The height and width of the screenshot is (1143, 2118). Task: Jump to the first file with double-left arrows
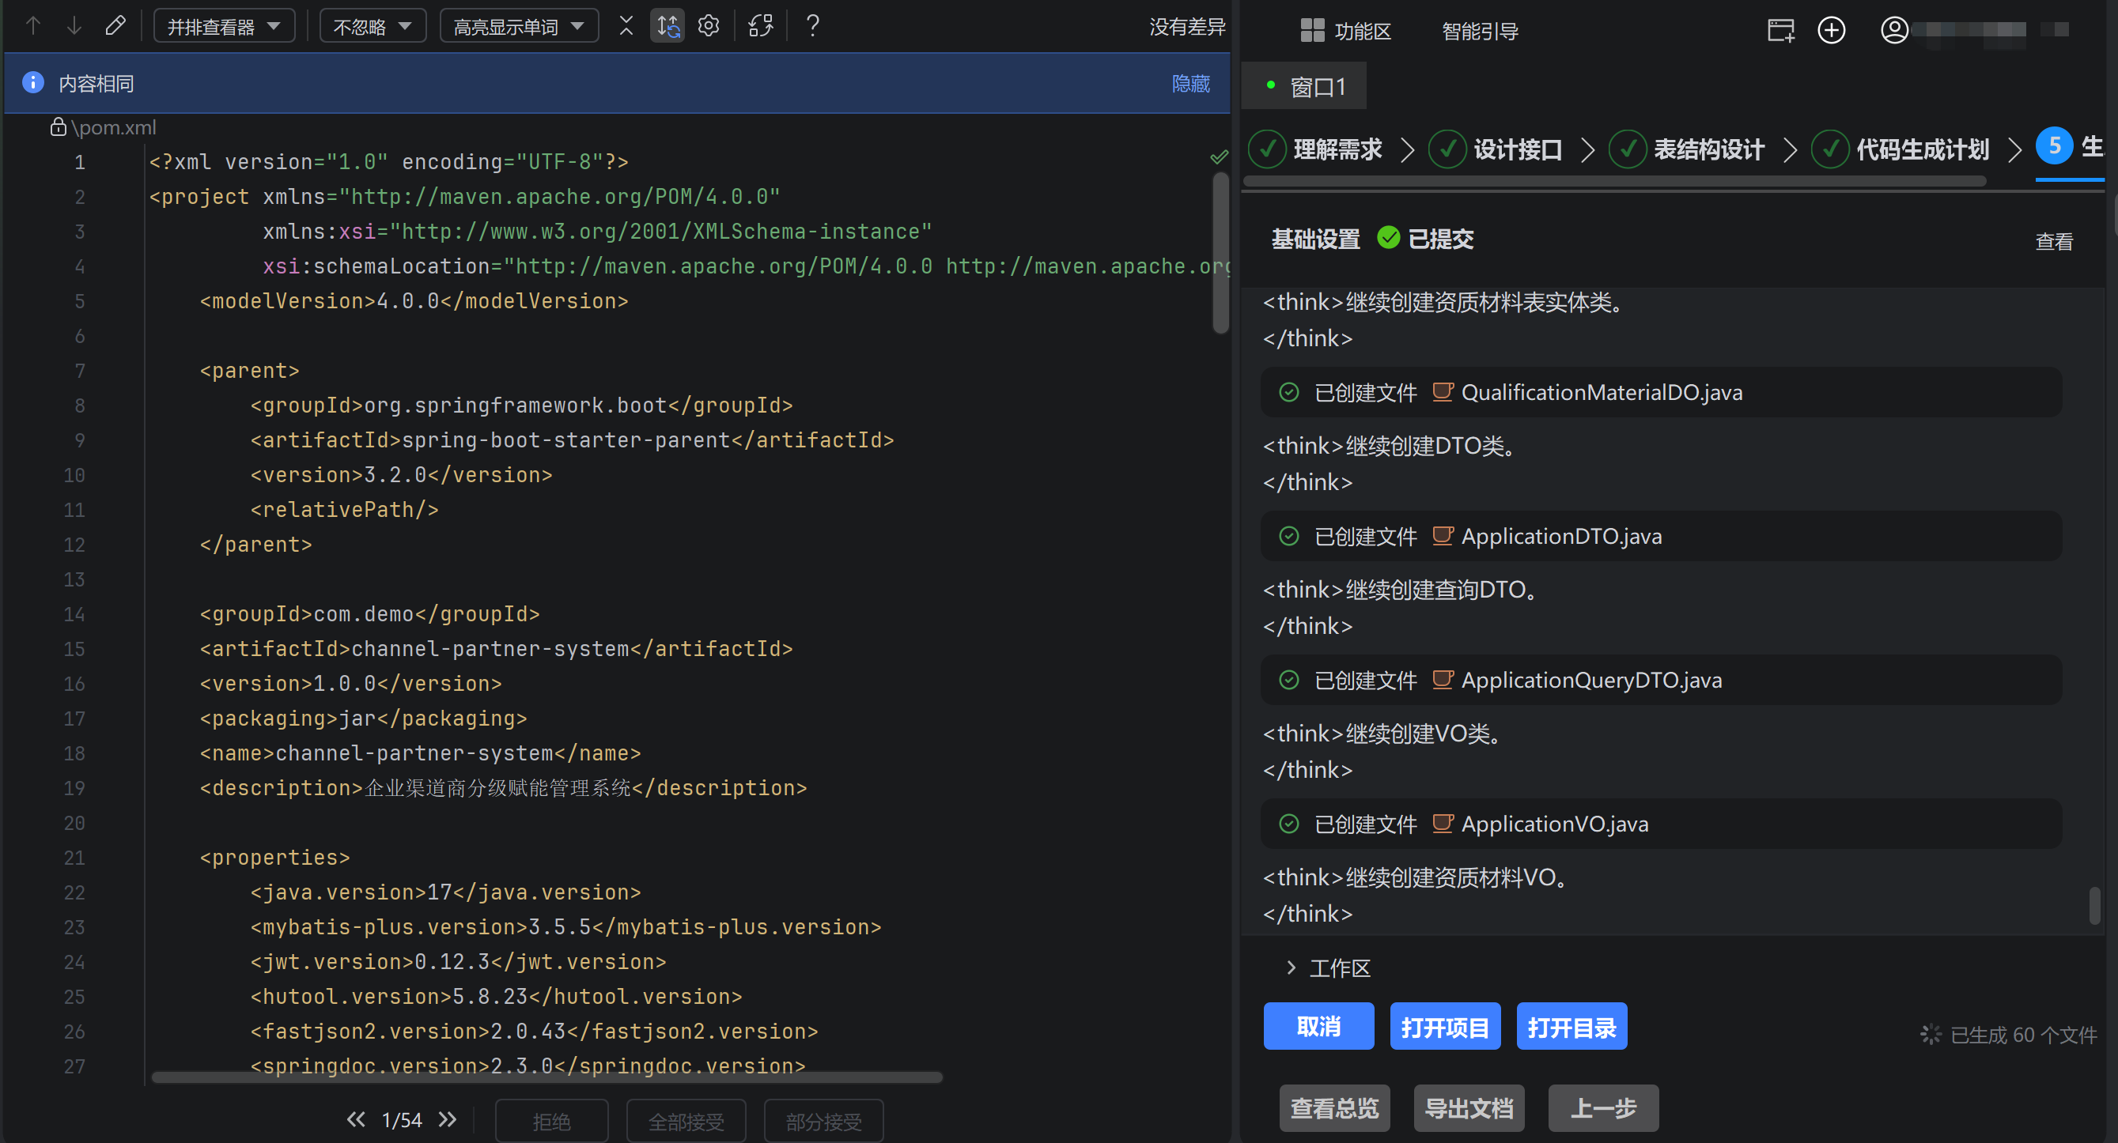point(356,1119)
